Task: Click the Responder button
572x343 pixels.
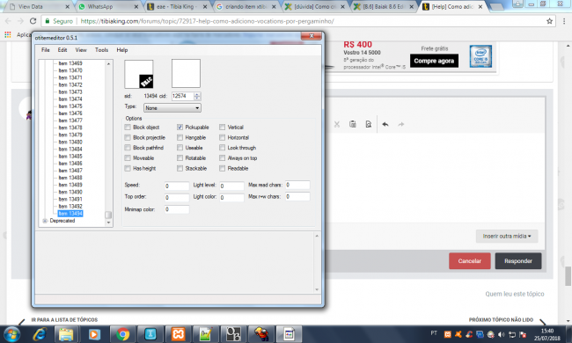Action: point(518,261)
